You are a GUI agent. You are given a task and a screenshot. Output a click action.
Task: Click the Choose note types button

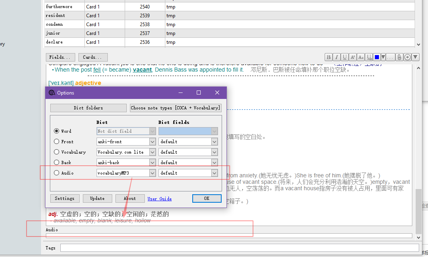[x=175, y=108]
